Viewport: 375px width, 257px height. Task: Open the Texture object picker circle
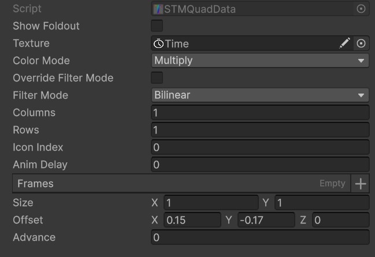coord(361,43)
